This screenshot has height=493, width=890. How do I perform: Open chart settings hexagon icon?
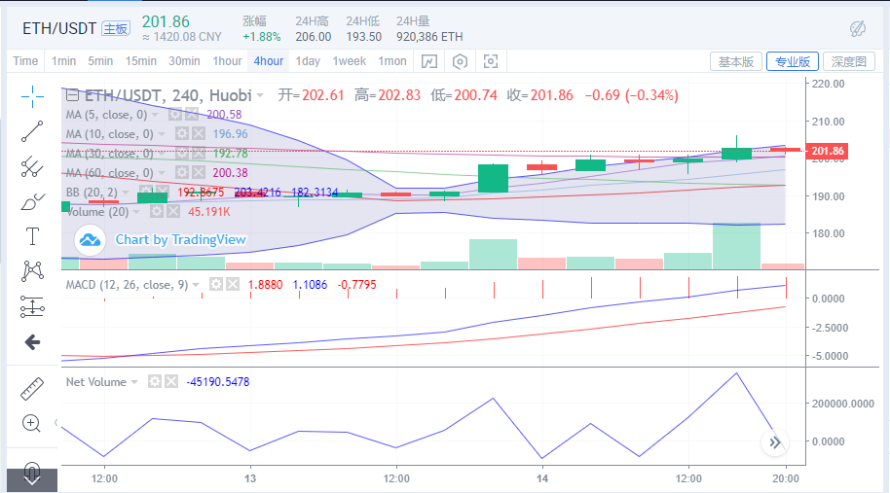[x=460, y=61]
